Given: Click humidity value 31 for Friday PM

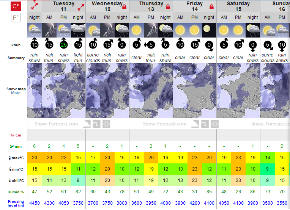Looking at the screenshot, I should (195, 192).
